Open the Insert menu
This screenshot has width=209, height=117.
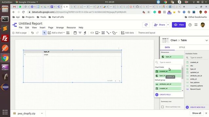coord(42,28)
